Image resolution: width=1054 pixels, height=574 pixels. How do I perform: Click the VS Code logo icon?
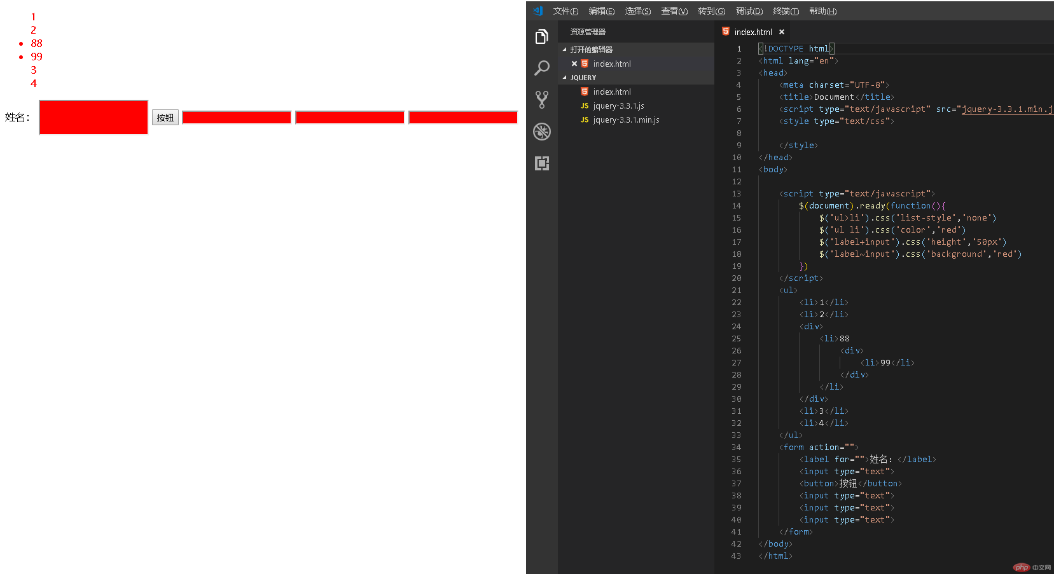(x=538, y=11)
